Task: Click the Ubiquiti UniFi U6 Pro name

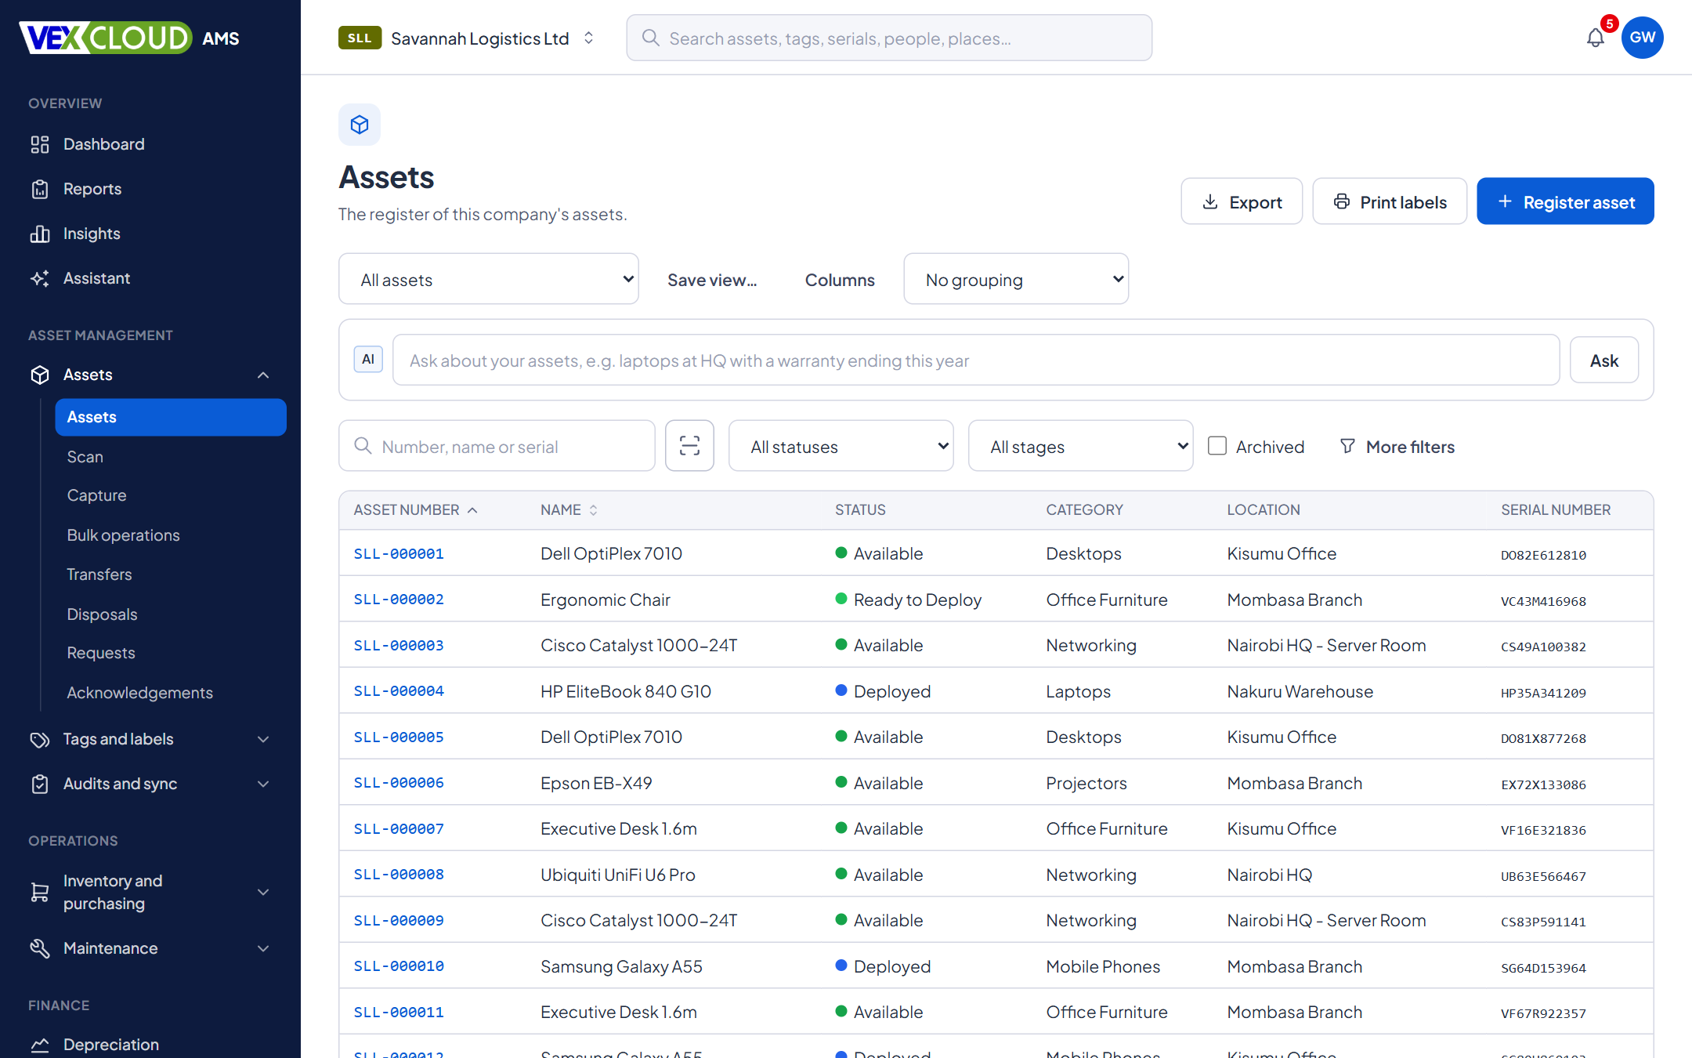Action: click(x=617, y=875)
